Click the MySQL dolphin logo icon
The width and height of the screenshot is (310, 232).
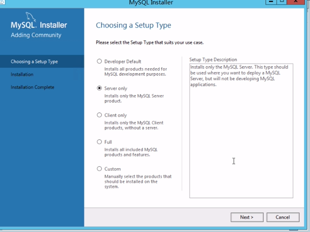point(30,17)
